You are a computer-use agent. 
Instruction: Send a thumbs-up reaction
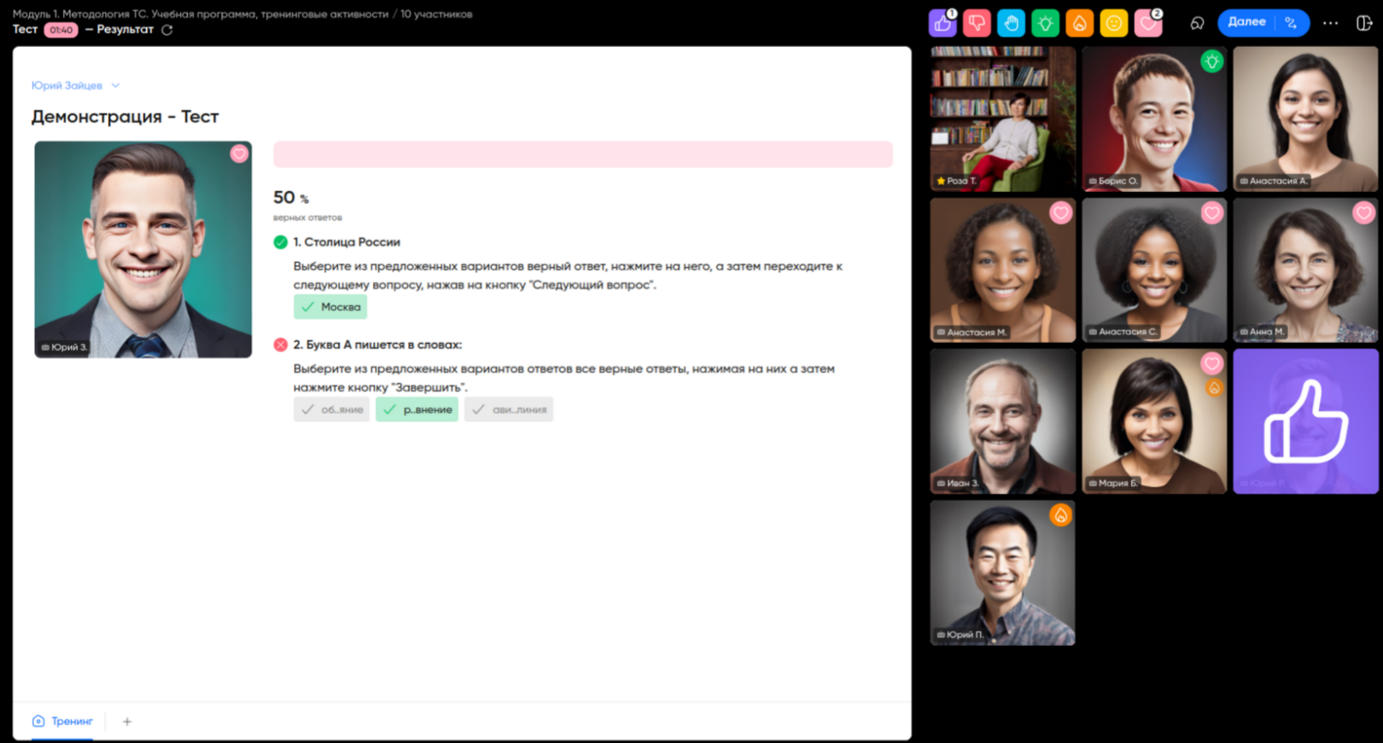pyautogui.click(x=942, y=23)
